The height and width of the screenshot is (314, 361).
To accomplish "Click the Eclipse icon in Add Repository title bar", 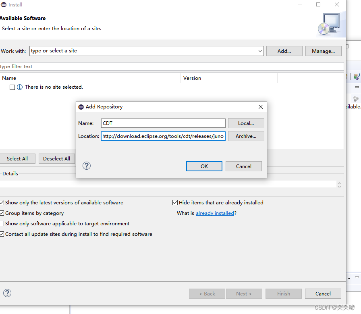I will click(x=81, y=107).
